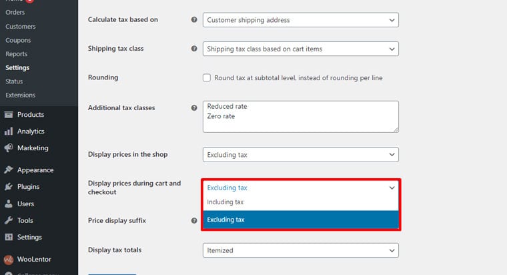Click inside the Additional tax classes textarea
This screenshot has width=507, height=275.
point(300,117)
